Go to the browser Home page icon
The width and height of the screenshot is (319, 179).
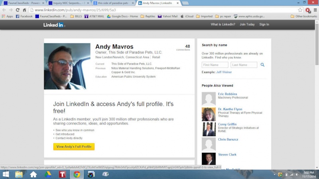coord(24,10)
